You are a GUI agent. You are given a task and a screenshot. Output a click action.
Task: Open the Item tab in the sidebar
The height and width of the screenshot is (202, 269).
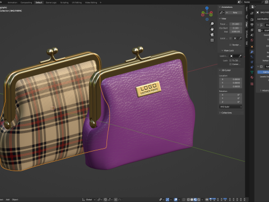click(247, 9)
